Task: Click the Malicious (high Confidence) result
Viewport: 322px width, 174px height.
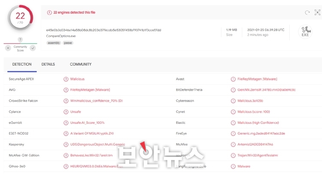Action: (258, 122)
